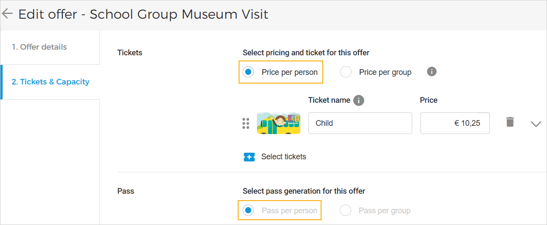Delete the Child ticket with trash icon

(510, 122)
